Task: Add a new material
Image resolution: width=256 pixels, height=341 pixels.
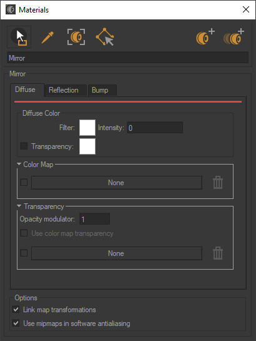Action: (x=205, y=36)
